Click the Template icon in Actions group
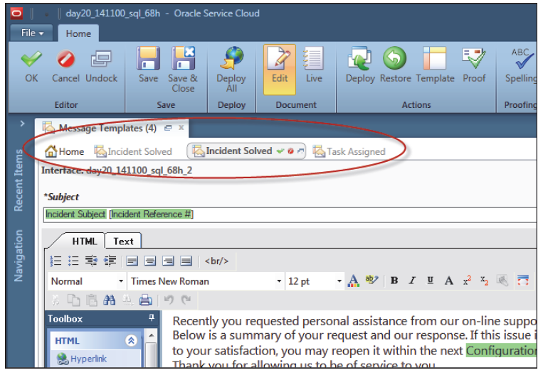543x375 pixels. 434,58
